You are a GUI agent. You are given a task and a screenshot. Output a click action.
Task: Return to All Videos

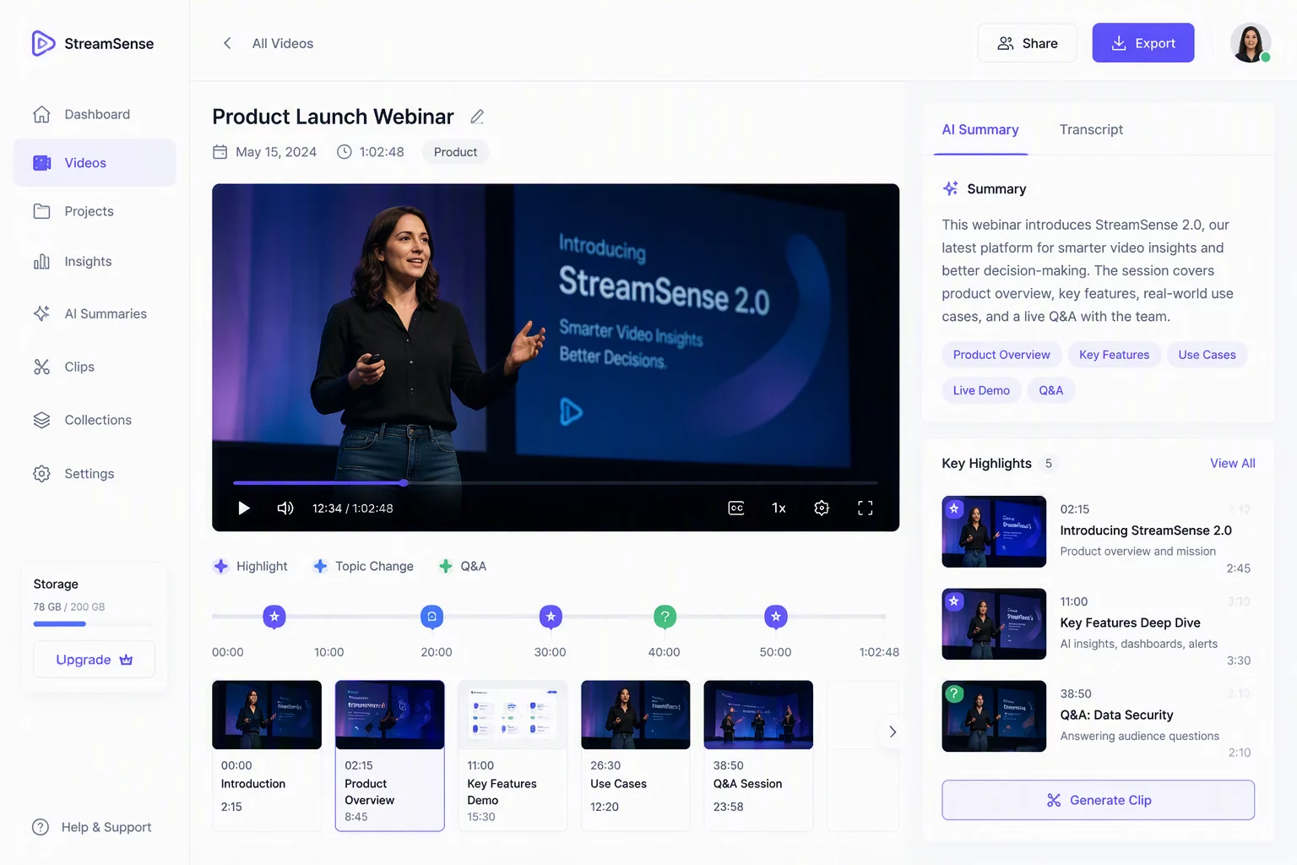282,43
